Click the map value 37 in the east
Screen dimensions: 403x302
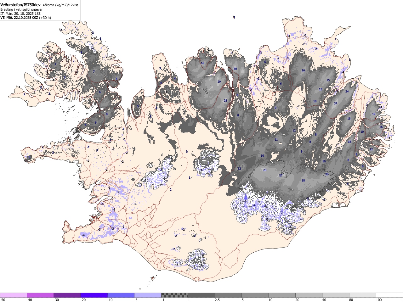pyautogui.click(x=336, y=103)
